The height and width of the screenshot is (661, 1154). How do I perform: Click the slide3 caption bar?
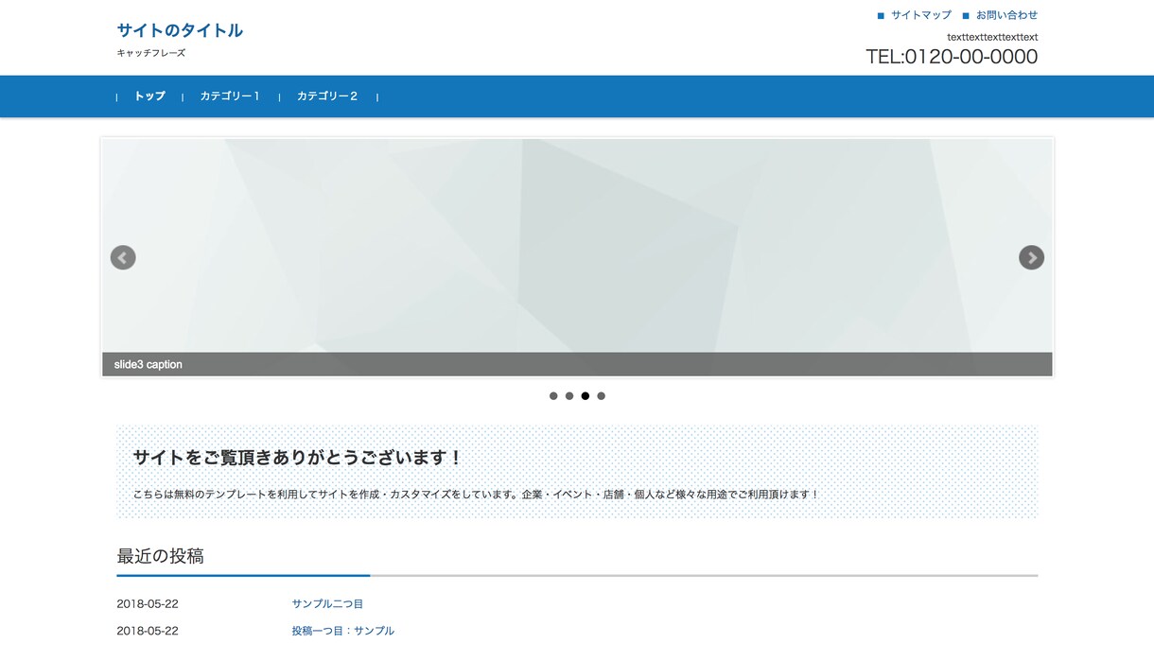[577, 364]
